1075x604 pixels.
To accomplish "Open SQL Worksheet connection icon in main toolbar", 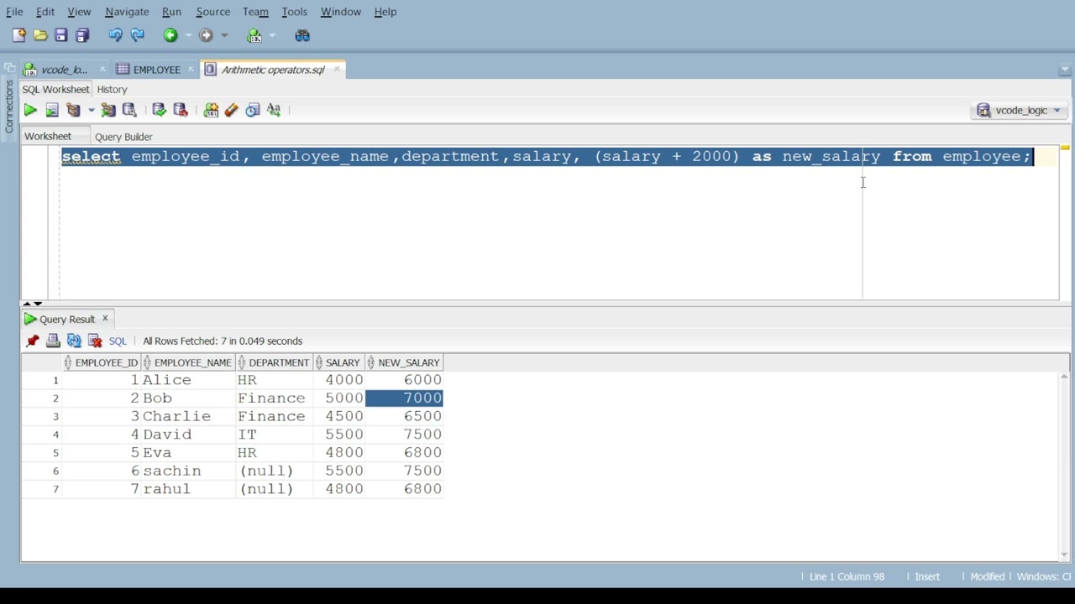I will click(x=254, y=35).
